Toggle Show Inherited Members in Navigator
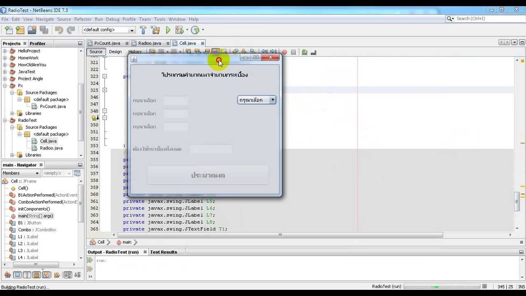The width and height of the screenshot is (526, 296). pyautogui.click(x=7, y=275)
